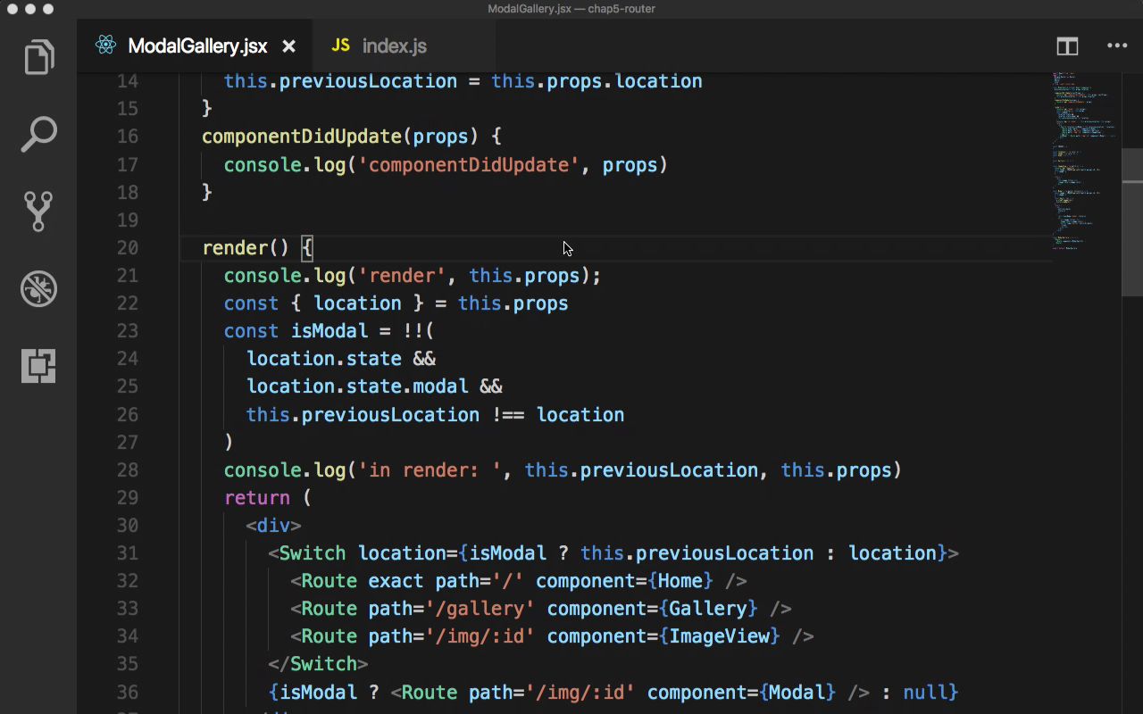Click the minimap code overview
This screenshot has height=714, width=1143.
tap(1085, 161)
